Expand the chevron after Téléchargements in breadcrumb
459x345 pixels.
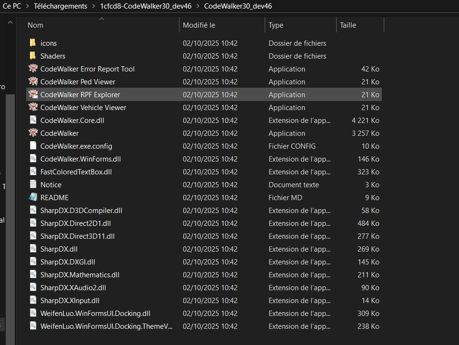[x=95, y=6]
